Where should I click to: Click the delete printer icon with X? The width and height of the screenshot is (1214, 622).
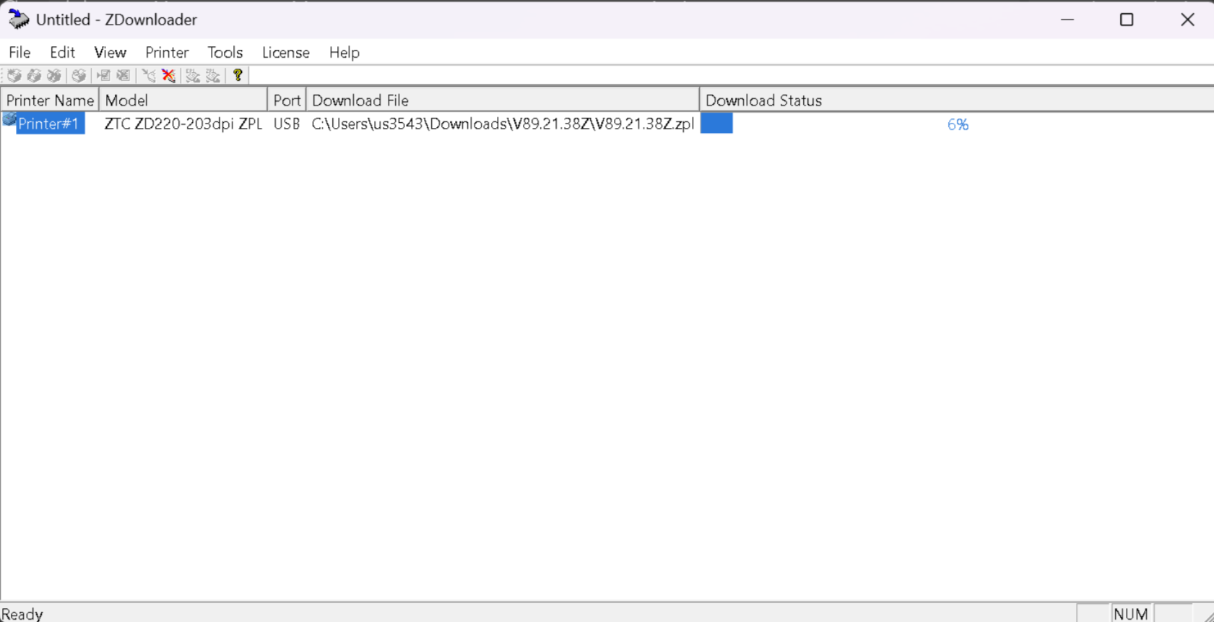[54, 75]
